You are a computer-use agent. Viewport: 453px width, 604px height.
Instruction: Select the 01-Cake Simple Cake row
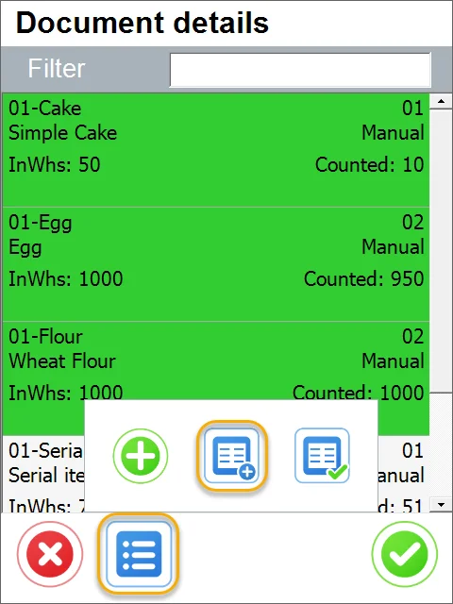tap(216, 150)
